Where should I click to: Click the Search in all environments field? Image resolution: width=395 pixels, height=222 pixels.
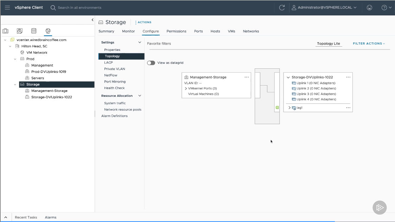[79, 7]
